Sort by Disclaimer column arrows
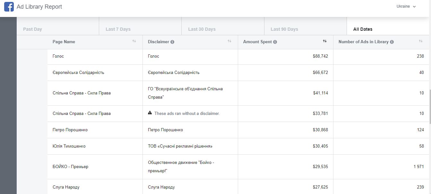The image size is (431, 194). coord(229,41)
